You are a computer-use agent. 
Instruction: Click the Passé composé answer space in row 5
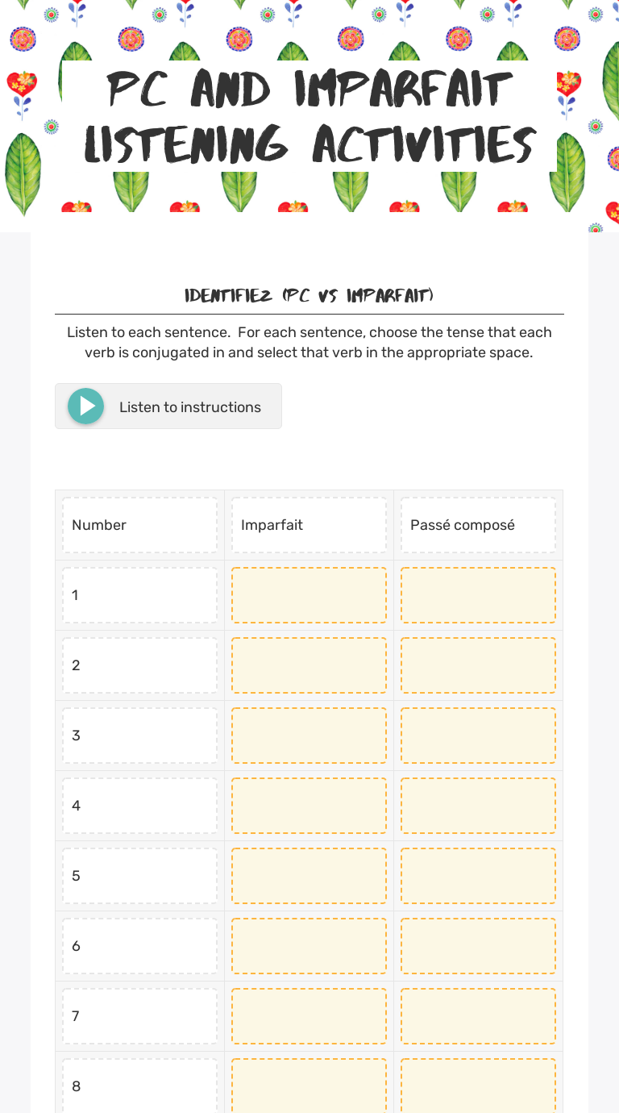click(x=478, y=876)
